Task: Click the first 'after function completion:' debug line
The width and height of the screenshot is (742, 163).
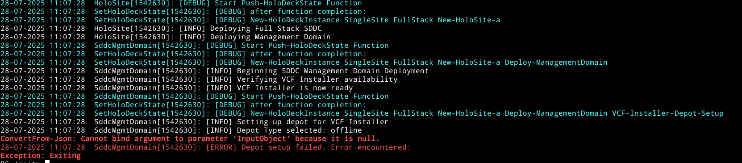Action: 183,12
